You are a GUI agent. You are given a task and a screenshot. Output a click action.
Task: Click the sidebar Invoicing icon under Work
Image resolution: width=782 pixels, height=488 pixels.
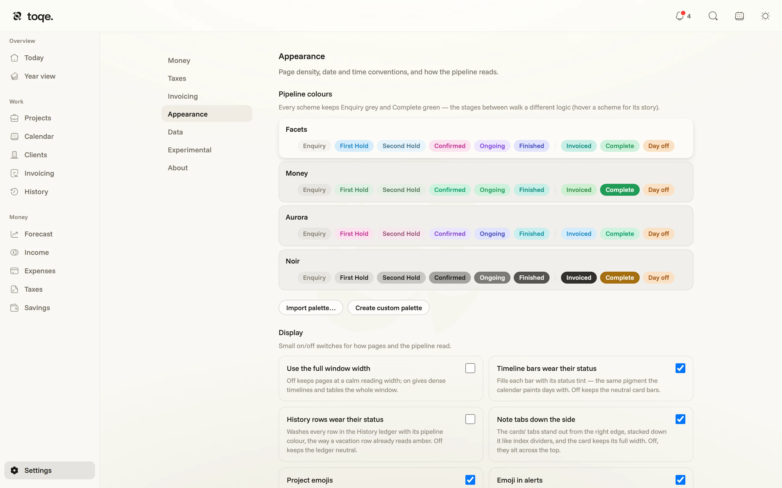pyautogui.click(x=14, y=173)
